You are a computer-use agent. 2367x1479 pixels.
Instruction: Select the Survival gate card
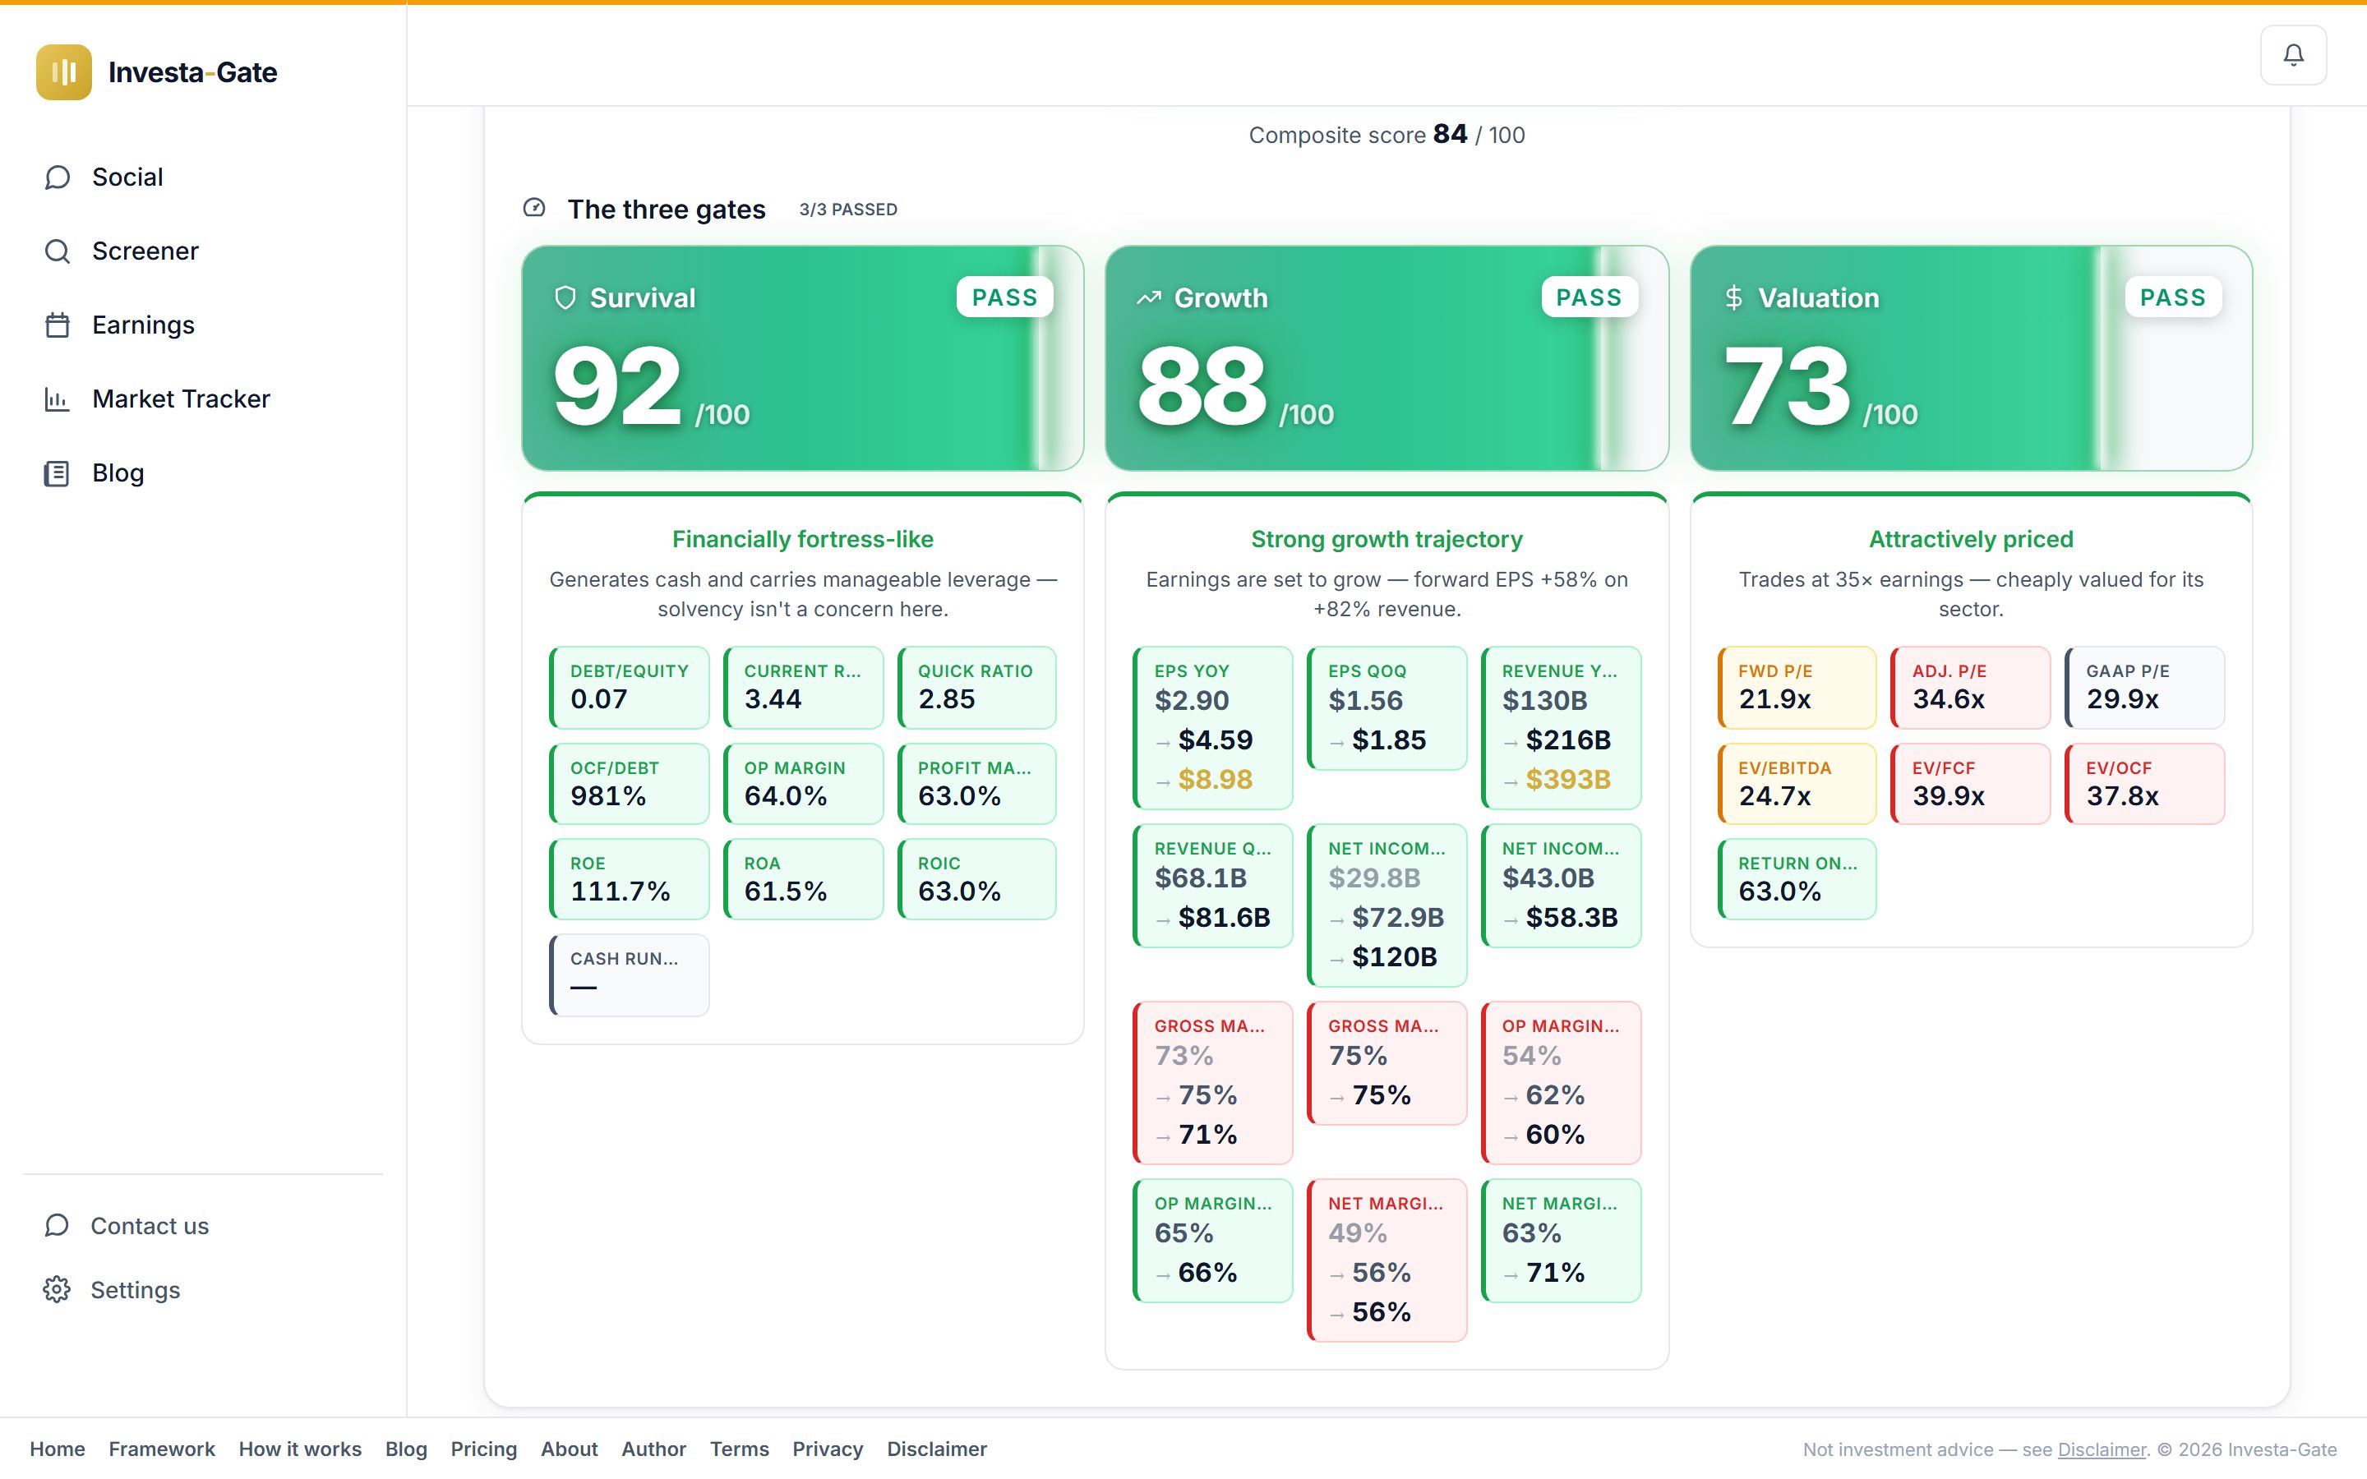pos(803,358)
